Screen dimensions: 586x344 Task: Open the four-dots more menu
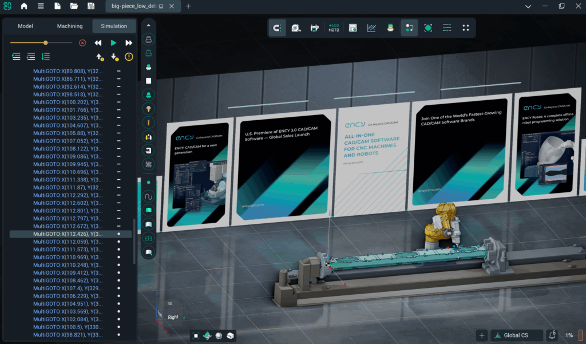point(466,28)
